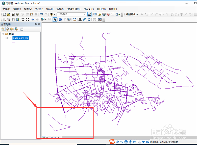Open the 书签(B) menu
Viewport: 197px width, 145px height.
point(39,9)
